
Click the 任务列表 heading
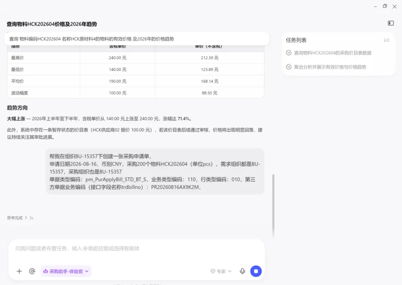296,40
